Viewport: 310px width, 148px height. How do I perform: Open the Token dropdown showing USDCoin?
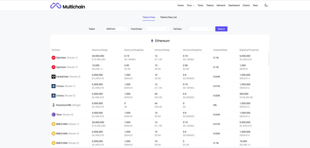click(x=116, y=29)
